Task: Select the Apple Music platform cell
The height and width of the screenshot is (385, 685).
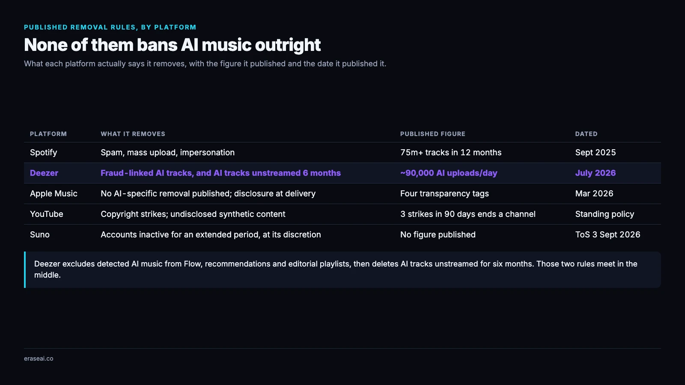Action: pyautogui.click(x=54, y=193)
